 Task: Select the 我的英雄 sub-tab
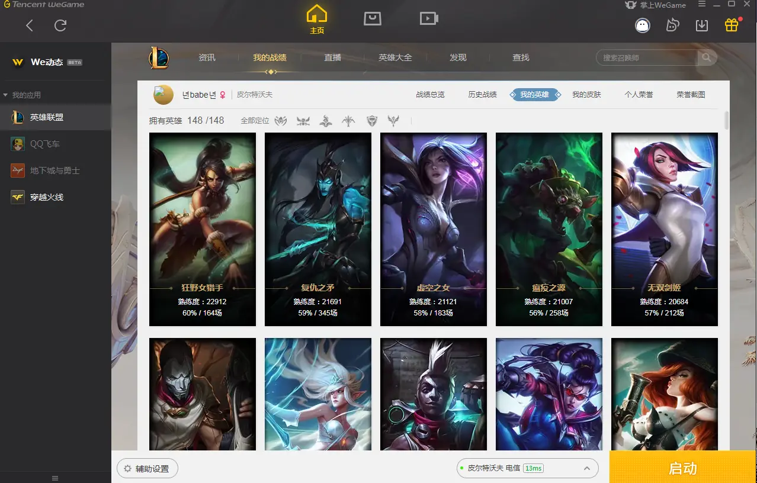pos(535,95)
